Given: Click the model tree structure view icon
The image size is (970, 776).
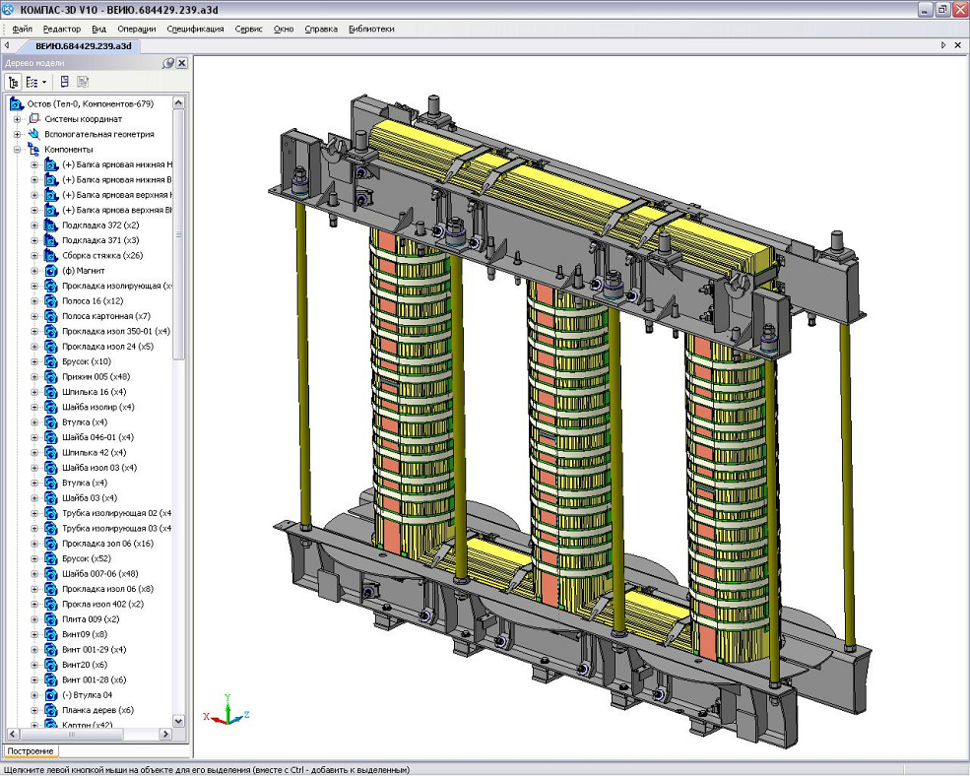Looking at the screenshot, I should 14,82.
